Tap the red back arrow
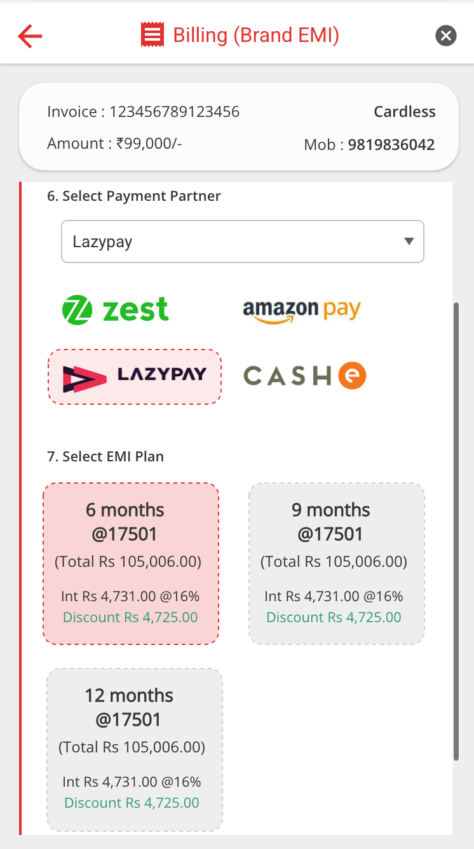This screenshot has height=849, width=474. tap(29, 36)
